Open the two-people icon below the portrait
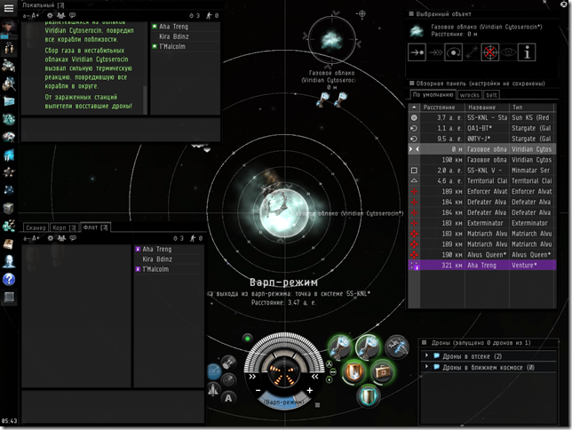The image size is (572, 430). tap(9, 47)
